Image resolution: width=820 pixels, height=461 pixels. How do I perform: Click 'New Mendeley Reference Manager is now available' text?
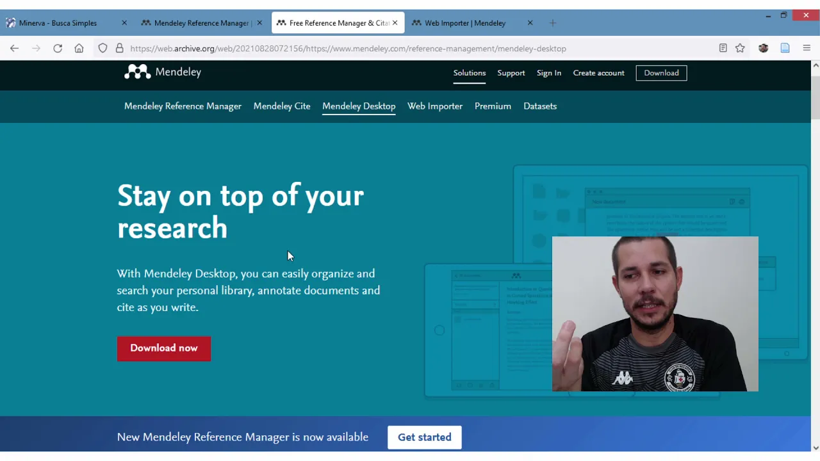pyautogui.click(x=243, y=437)
